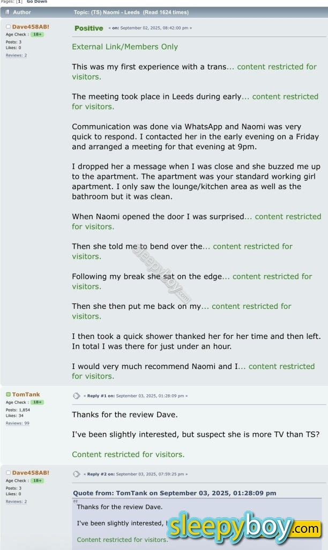
Task: Follow the Quote from TomTank link
Action: click(175, 493)
